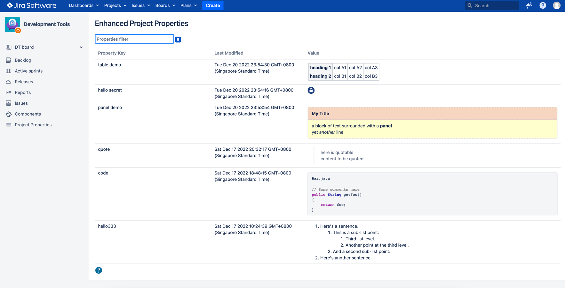The height and width of the screenshot is (288, 565).
Task: Click the properties count badge 6
Action: [x=178, y=39]
